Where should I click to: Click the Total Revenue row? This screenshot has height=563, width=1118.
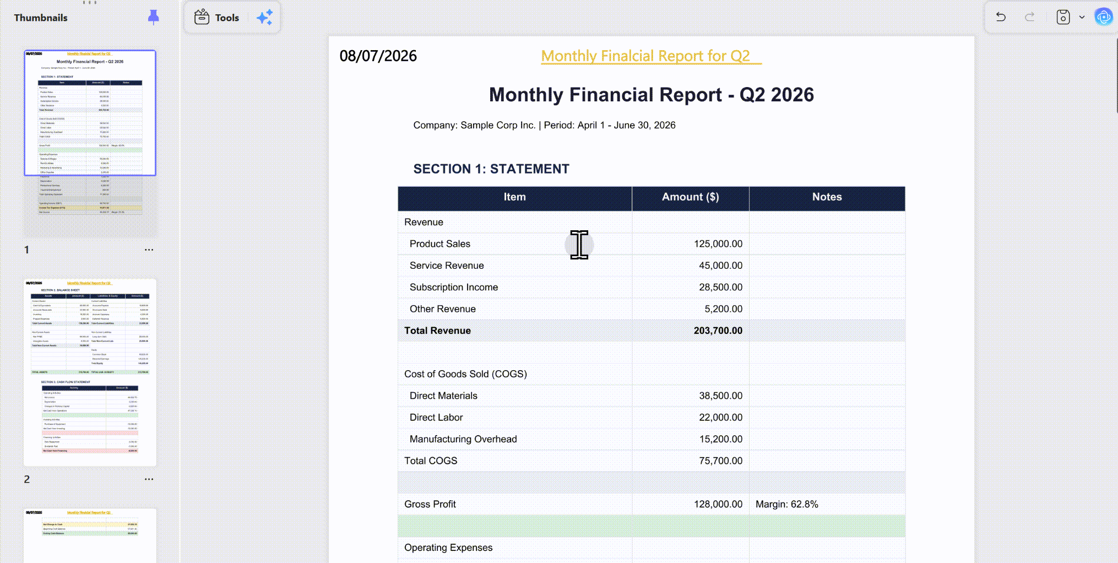pyautogui.click(x=651, y=331)
